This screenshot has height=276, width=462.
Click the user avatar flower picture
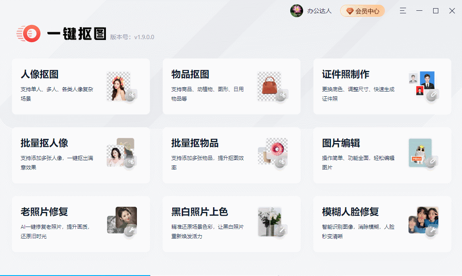[x=296, y=11]
